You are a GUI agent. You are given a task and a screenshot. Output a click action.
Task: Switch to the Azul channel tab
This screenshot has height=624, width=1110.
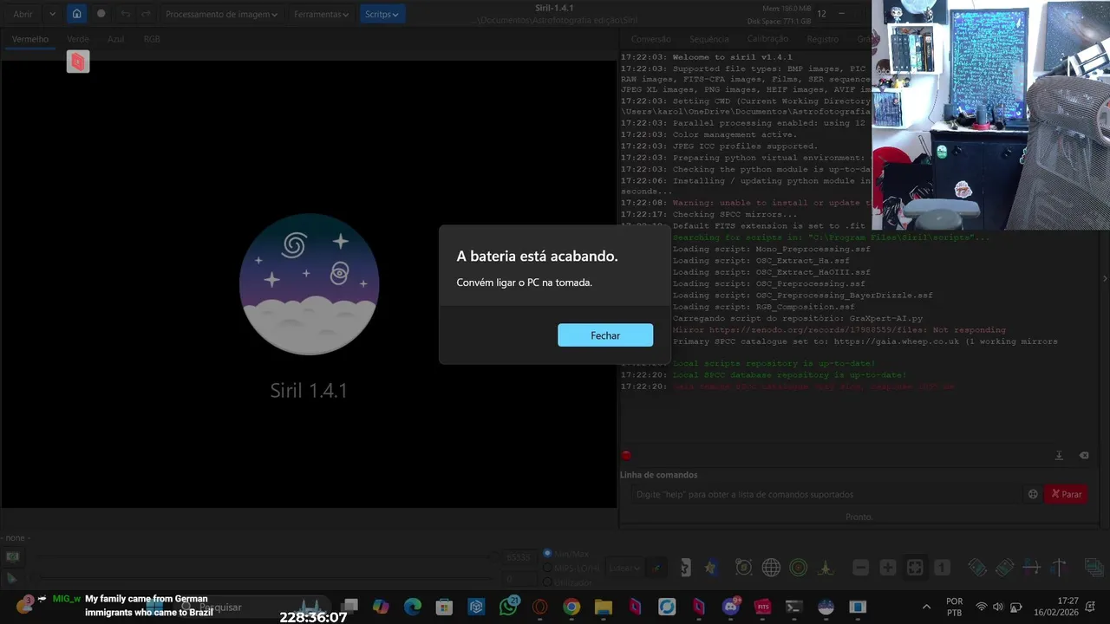pos(115,39)
